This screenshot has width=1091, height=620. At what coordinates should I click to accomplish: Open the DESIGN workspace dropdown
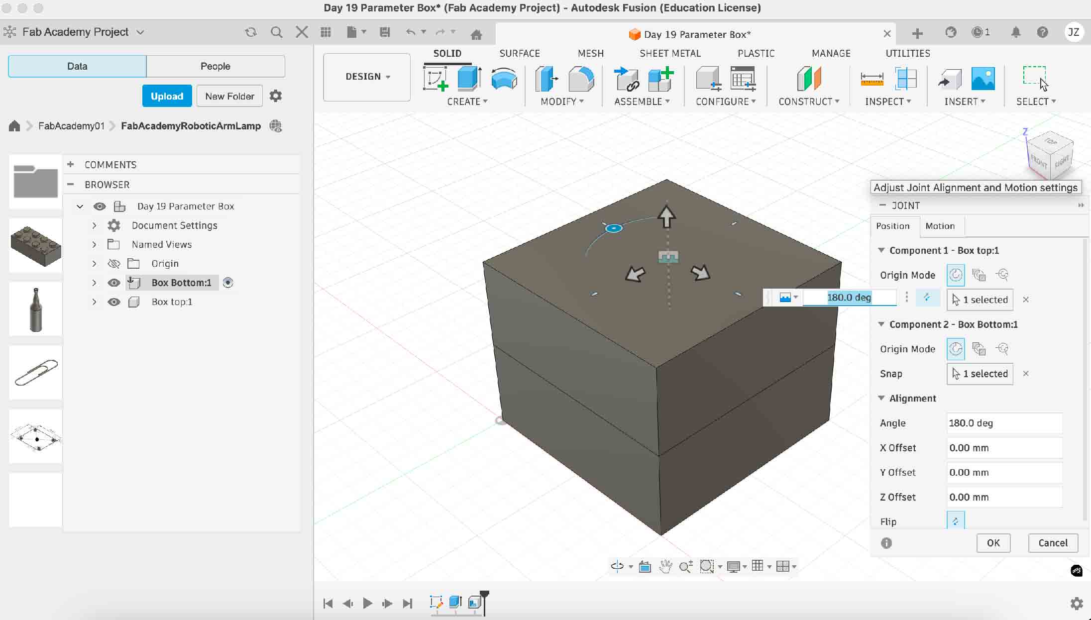(x=366, y=77)
